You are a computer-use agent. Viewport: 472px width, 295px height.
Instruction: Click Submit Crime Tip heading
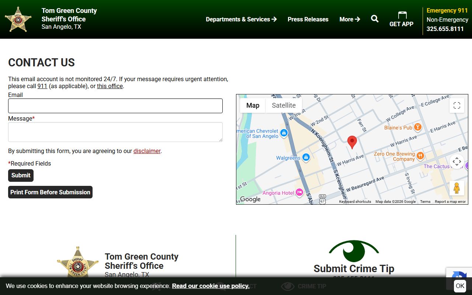354,268
